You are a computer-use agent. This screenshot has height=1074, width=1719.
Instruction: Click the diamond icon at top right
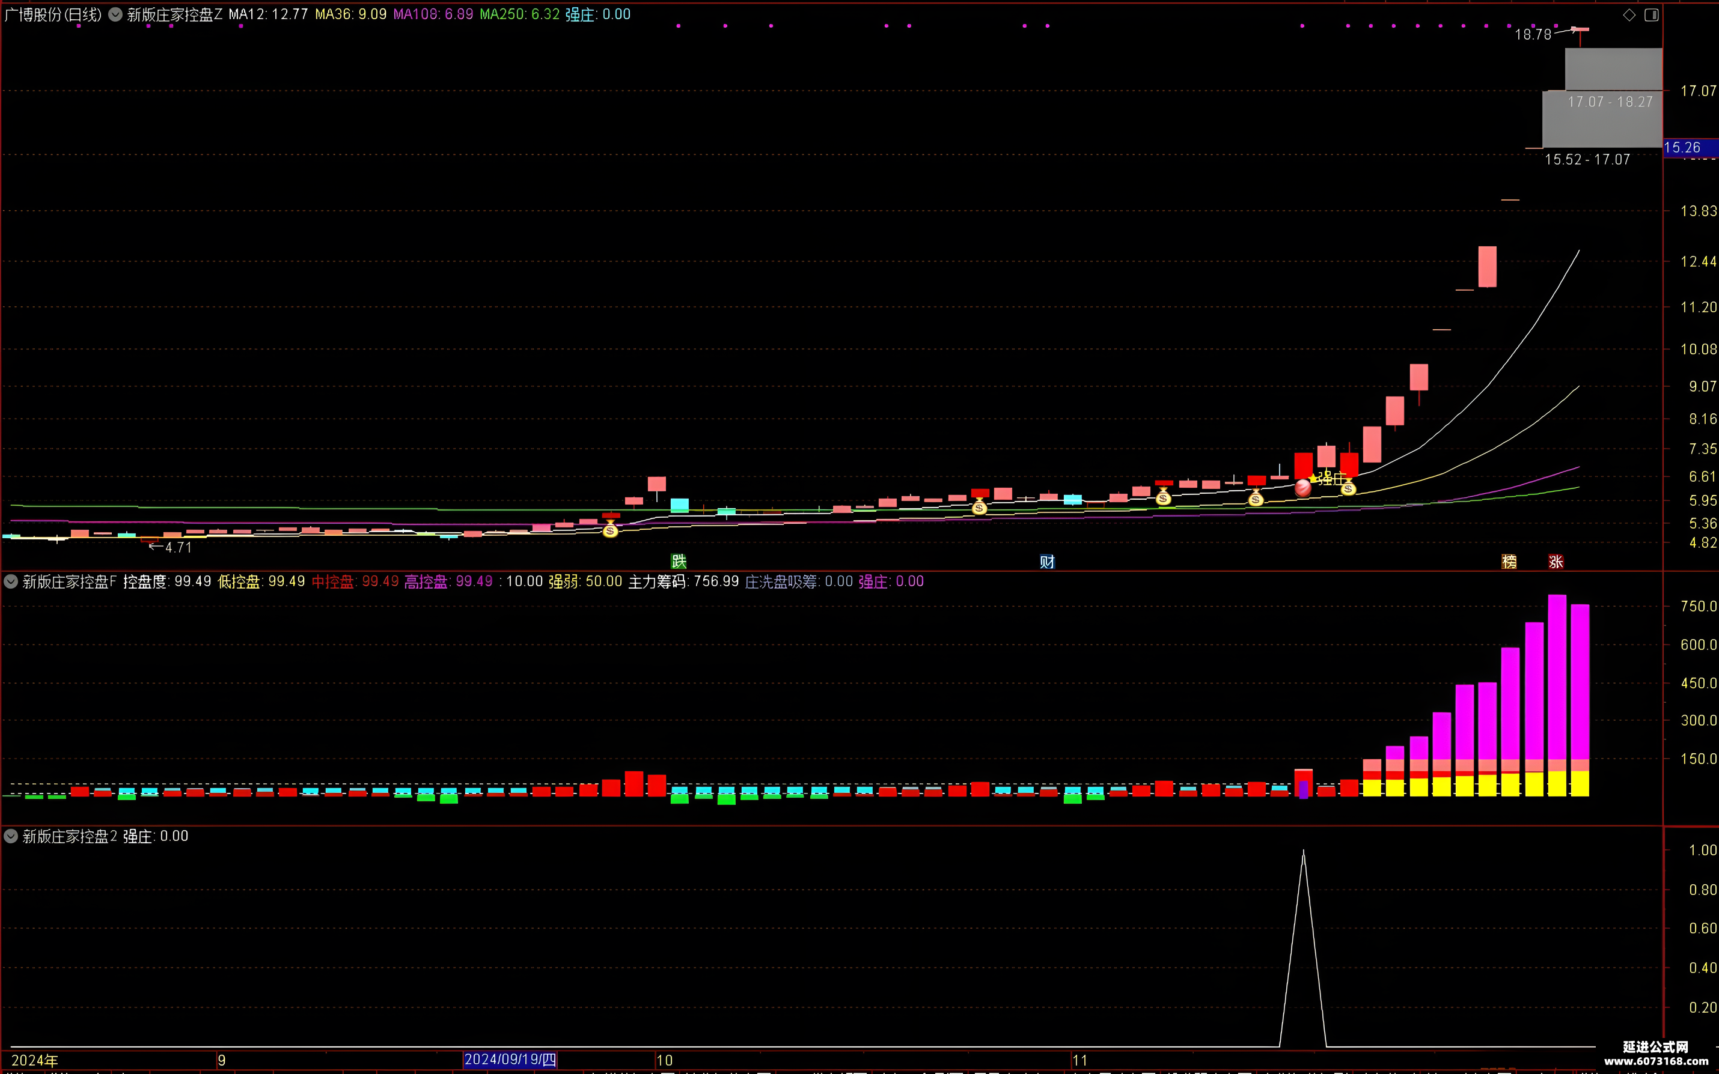click(x=1629, y=15)
